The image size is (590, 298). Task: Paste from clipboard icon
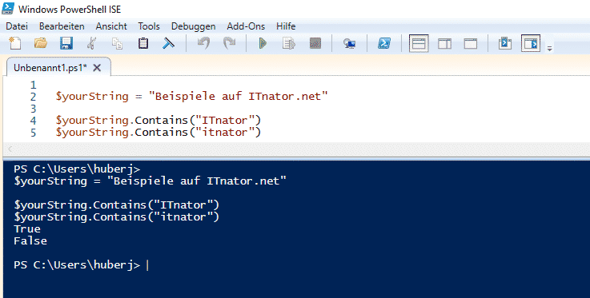[142, 43]
